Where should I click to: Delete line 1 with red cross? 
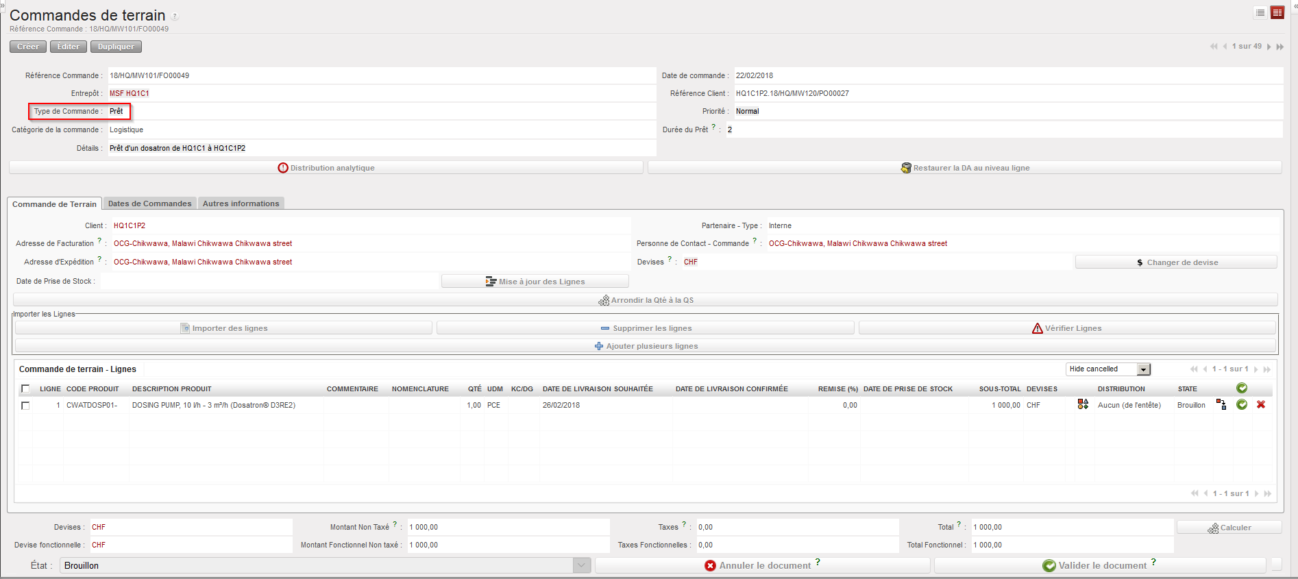(x=1261, y=405)
